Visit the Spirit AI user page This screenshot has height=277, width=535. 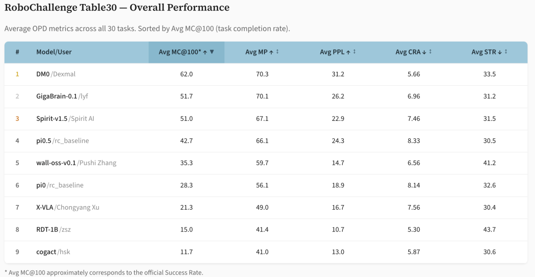(82, 118)
